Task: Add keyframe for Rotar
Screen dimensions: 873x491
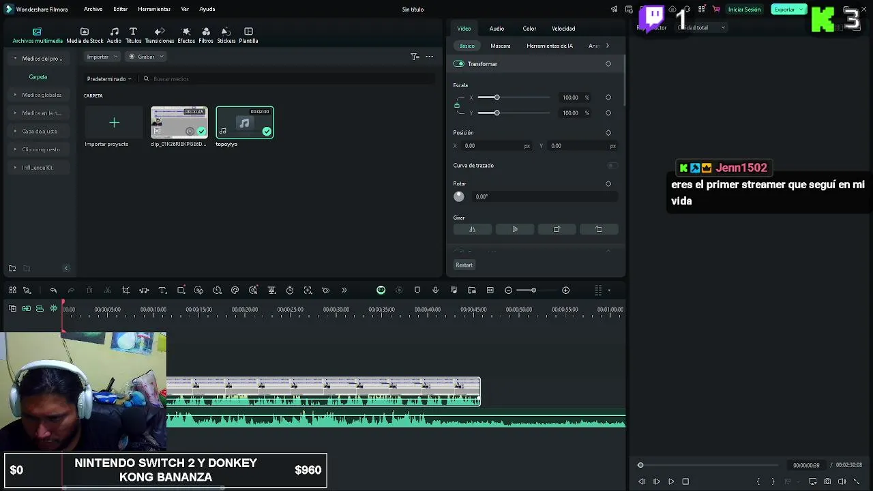Action: point(608,184)
